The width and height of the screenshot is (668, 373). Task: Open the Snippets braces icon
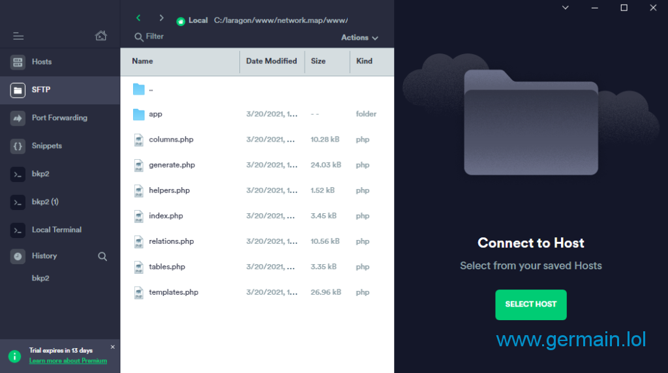[x=18, y=146]
